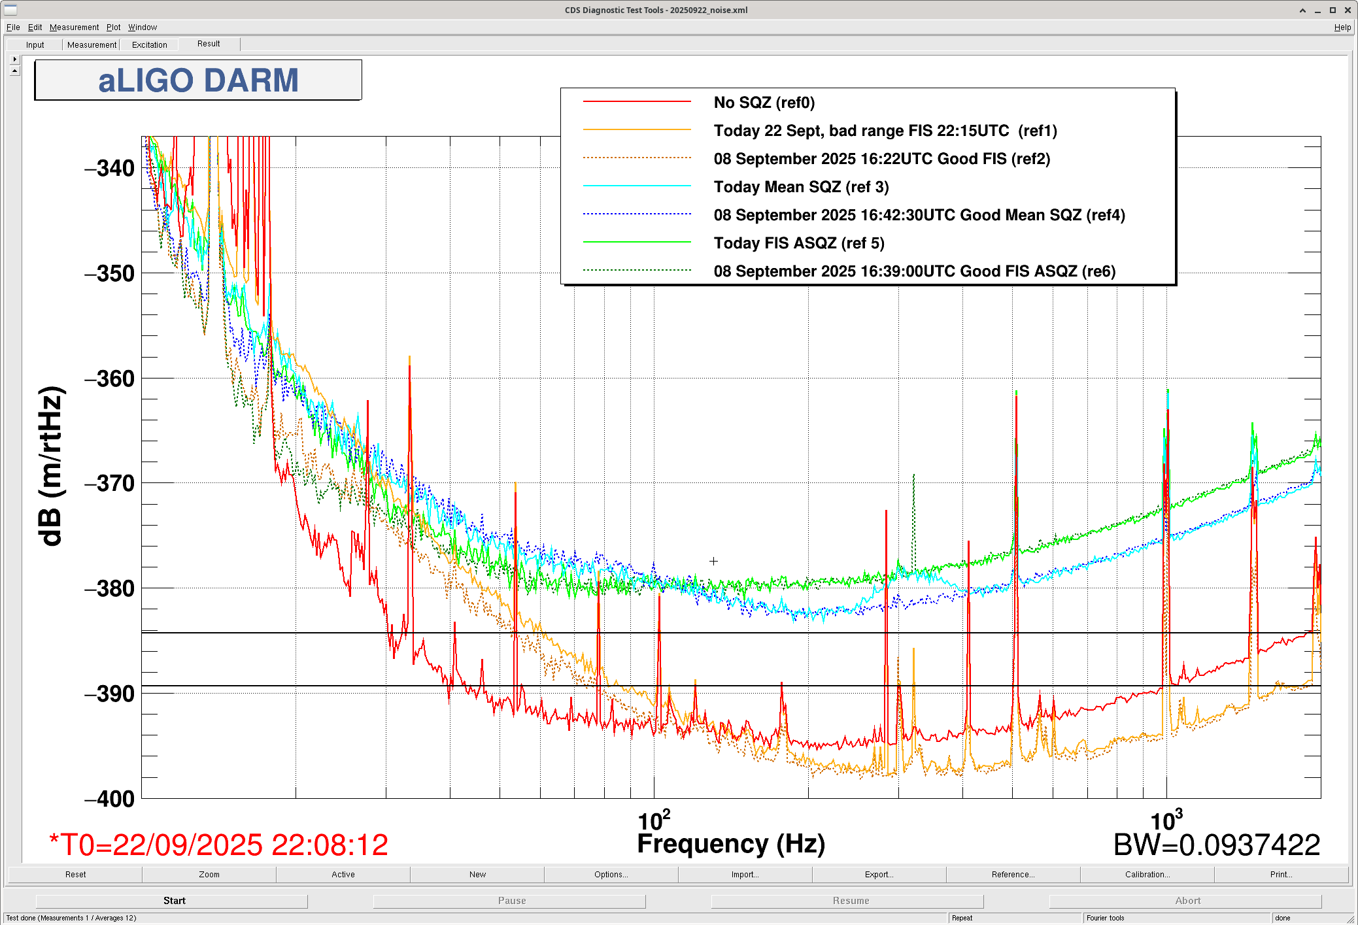Screen dimensions: 1358x925
Task: Open the Calibration... dialog
Action: pos(1147,875)
